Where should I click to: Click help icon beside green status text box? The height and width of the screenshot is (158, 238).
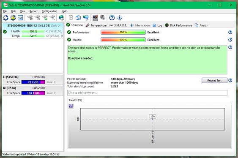(x=230, y=47)
